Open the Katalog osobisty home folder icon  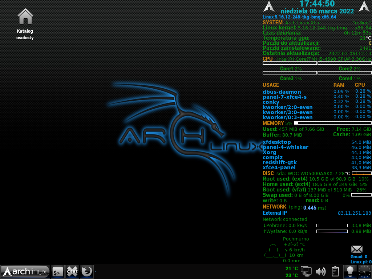pyautogui.click(x=25, y=24)
